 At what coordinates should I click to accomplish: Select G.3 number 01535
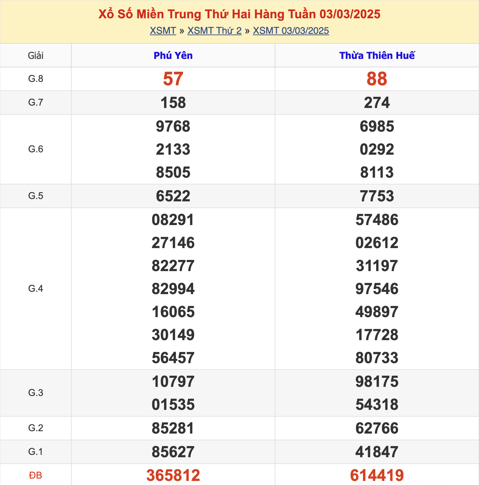point(173,404)
